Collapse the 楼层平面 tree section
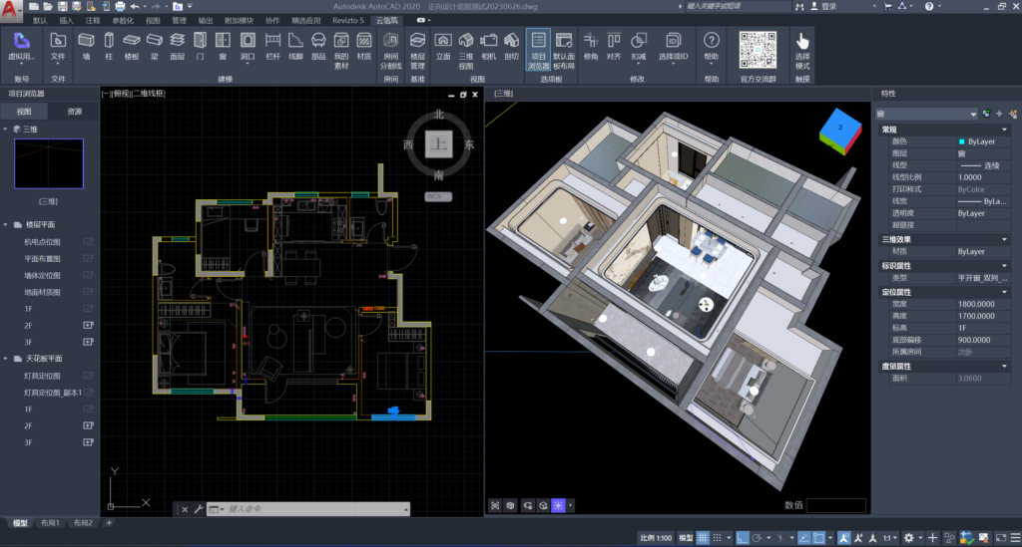 point(6,225)
